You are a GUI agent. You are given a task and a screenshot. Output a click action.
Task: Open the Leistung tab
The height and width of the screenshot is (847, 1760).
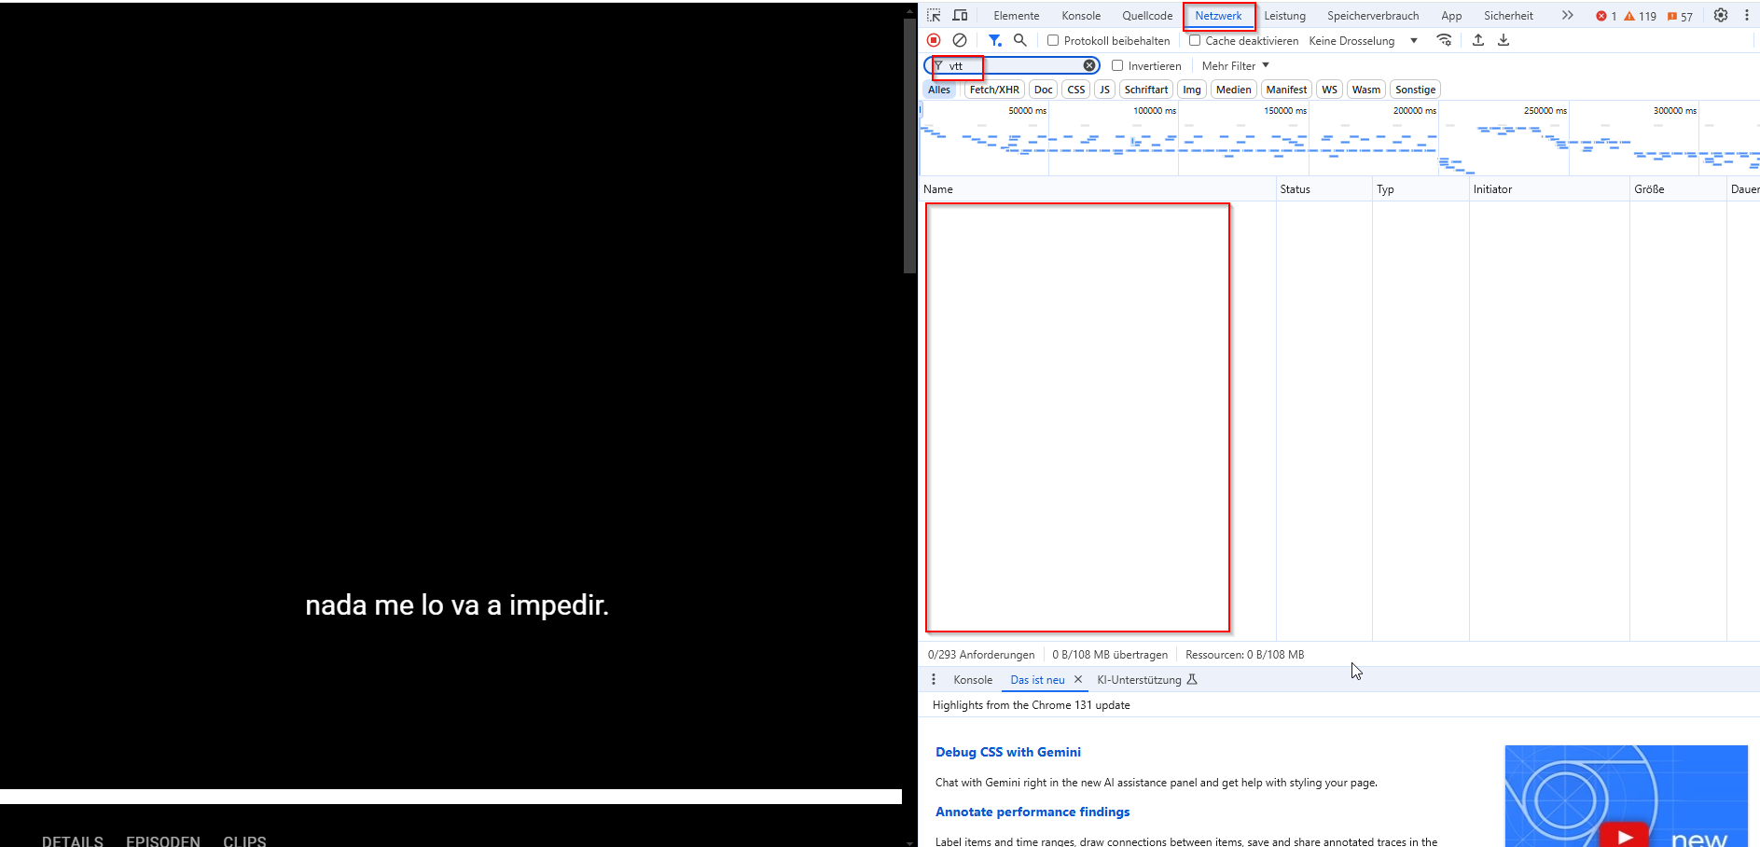(1284, 16)
